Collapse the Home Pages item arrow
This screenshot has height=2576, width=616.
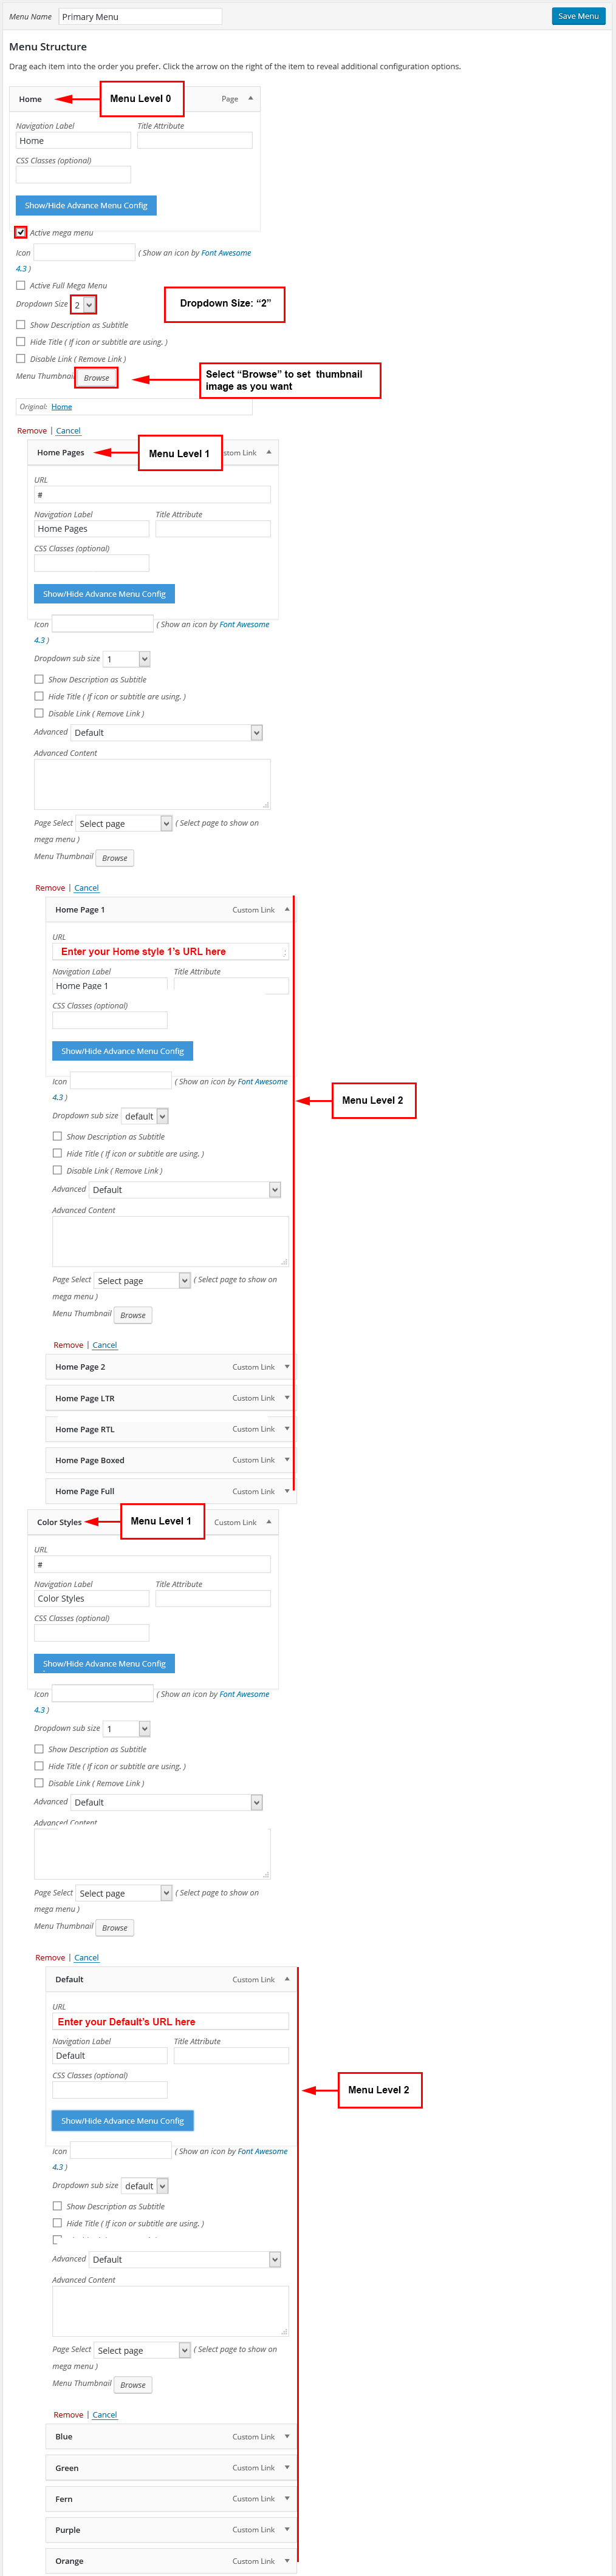[x=268, y=452]
